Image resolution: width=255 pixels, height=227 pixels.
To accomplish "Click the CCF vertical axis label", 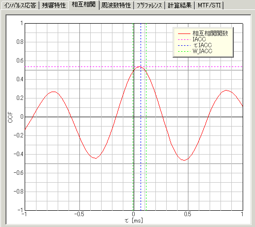I will 10,117.
